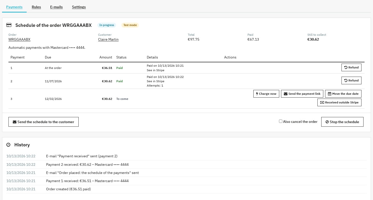This screenshot has width=373, height=200.
Task: Switch to the Rules tab
Action: coord(36,7)
